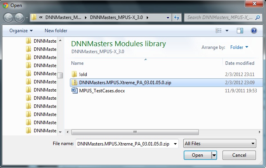Click file list scroll right arrow
The image size is (266, 168).
(x=259, y=132)
